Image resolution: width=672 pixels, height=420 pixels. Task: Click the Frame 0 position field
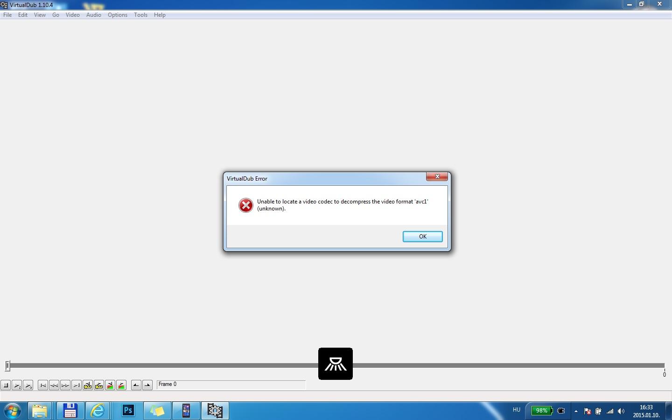pos(231,385)
